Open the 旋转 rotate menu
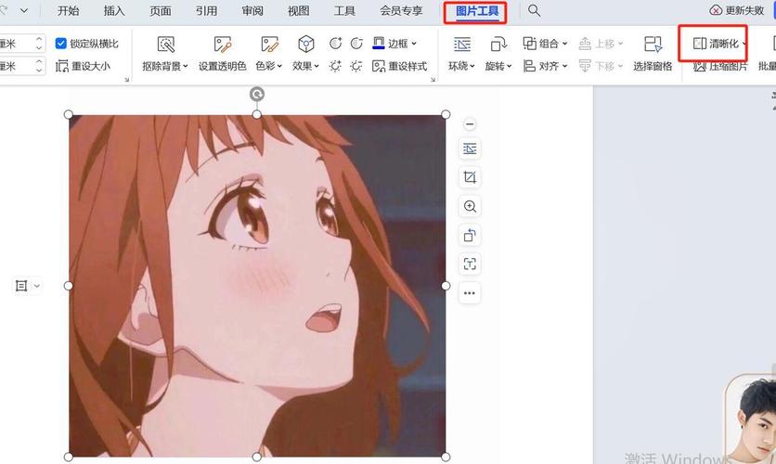Viewport: 776px width, 464px height. [x=498, y=54]
